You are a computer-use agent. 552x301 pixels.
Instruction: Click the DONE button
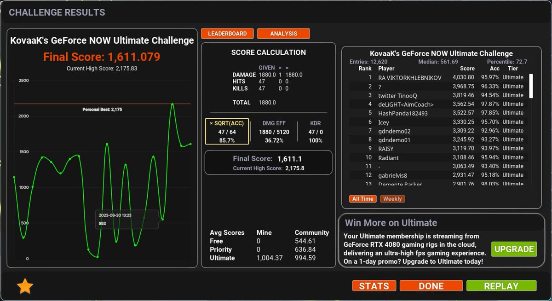pos(431,286)
